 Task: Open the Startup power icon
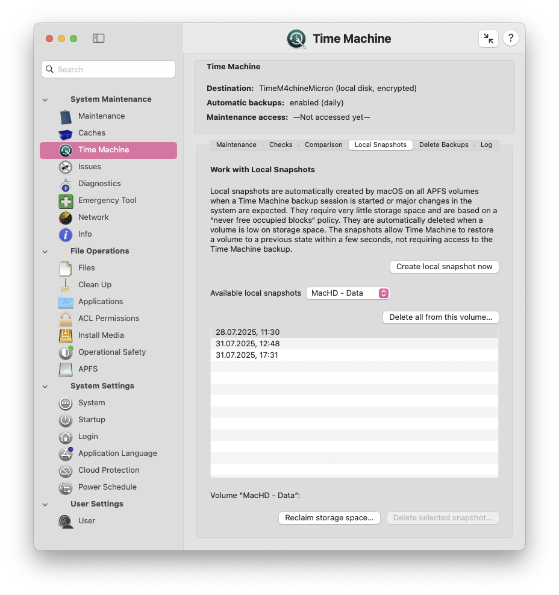pyautogui.click(x=66, y=420)
